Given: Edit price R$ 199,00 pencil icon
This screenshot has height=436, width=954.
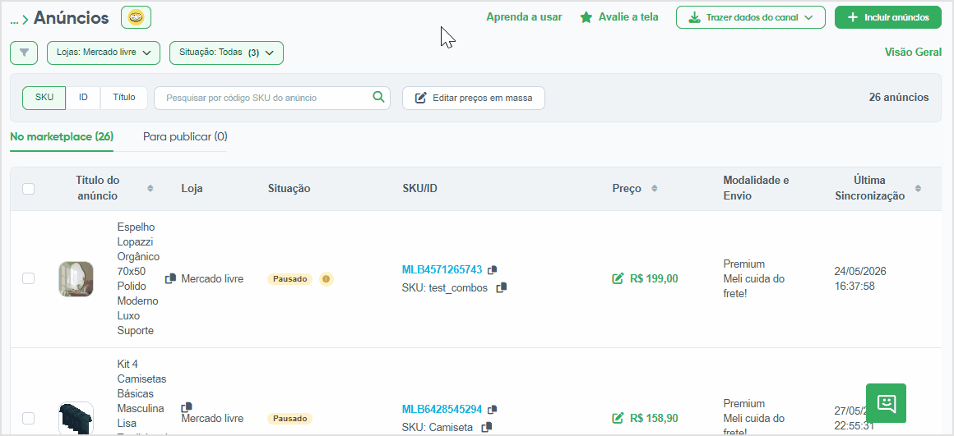Looking at the screenshot, I should (618, 278).
